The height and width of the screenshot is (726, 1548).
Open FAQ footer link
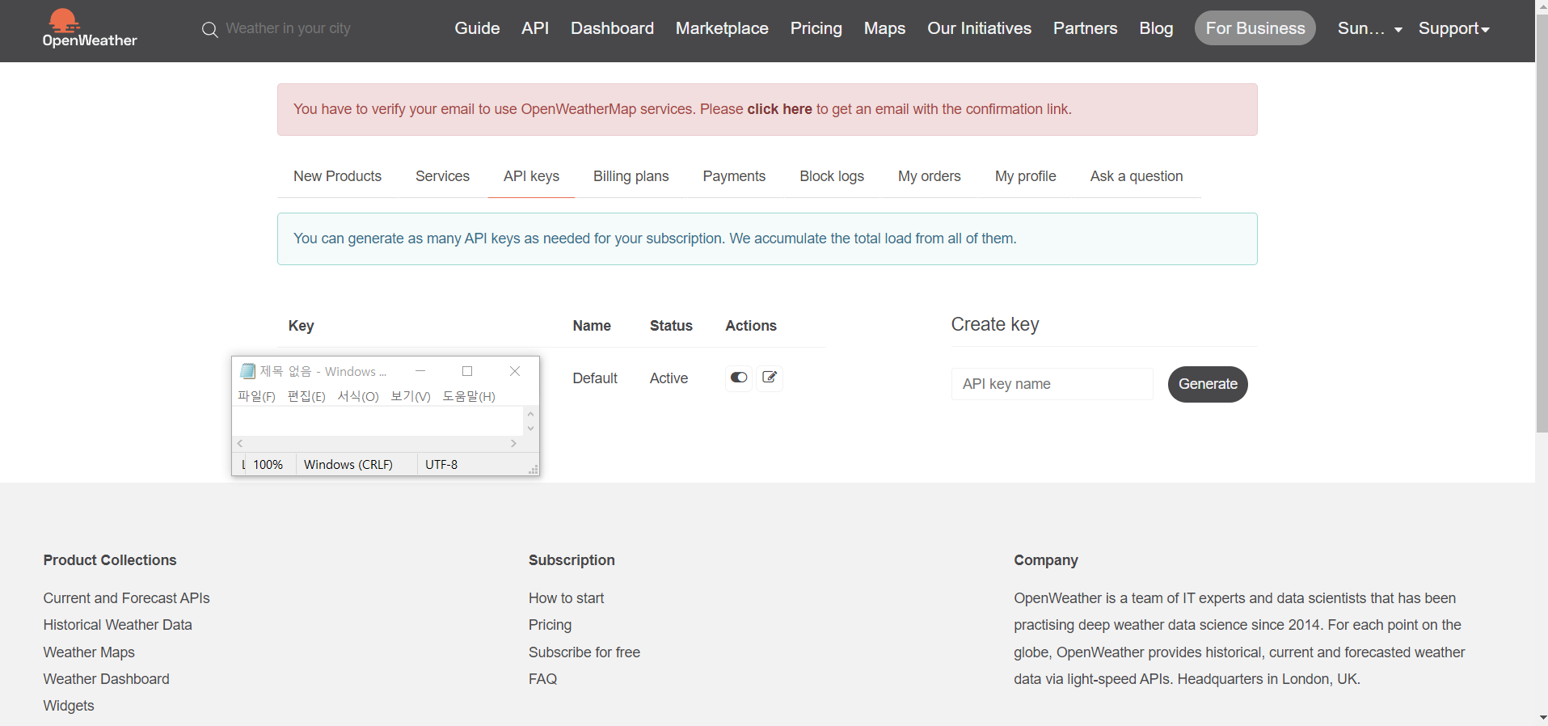coord(542,679)
